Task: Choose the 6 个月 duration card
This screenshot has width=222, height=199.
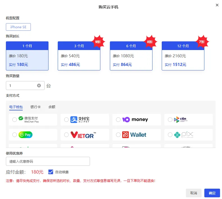Action: [x=131, y=56]
